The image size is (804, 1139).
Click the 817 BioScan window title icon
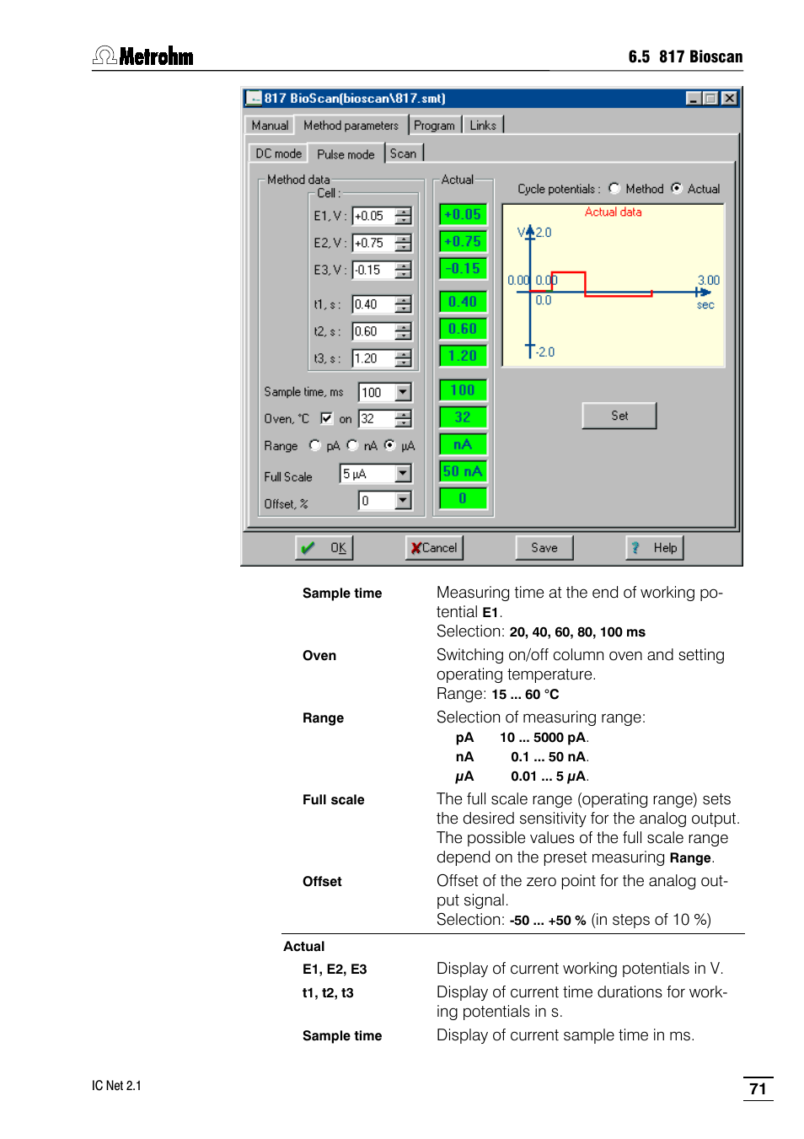pos(254,99)
